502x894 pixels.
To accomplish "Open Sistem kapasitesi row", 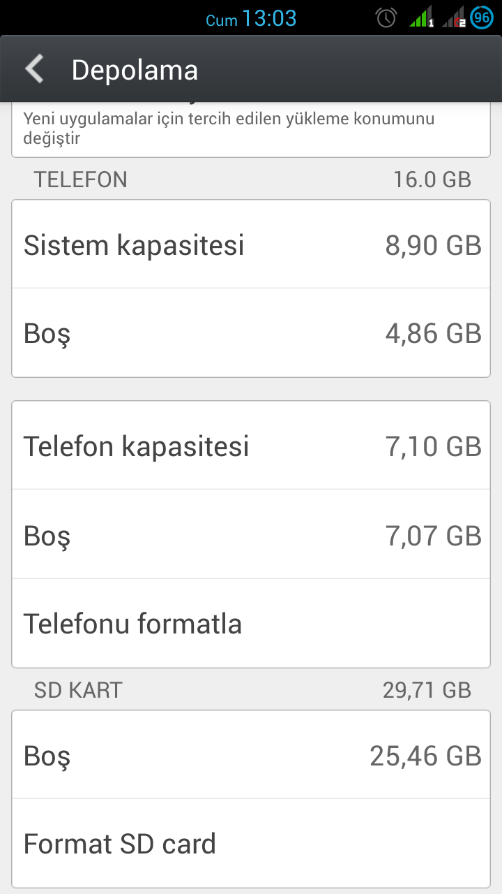I will tap(251, 244).
